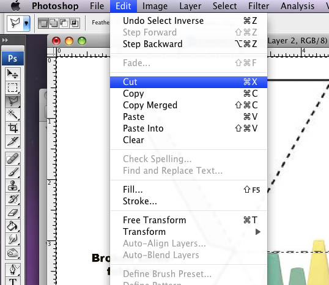This screenshot has width=329, height=285.
Task: Choose Fill... from Edit menu
Action: (x=188, y=190)
